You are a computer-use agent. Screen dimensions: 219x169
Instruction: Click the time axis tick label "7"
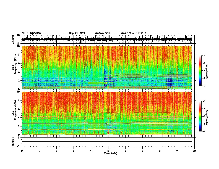pos(143,151)
